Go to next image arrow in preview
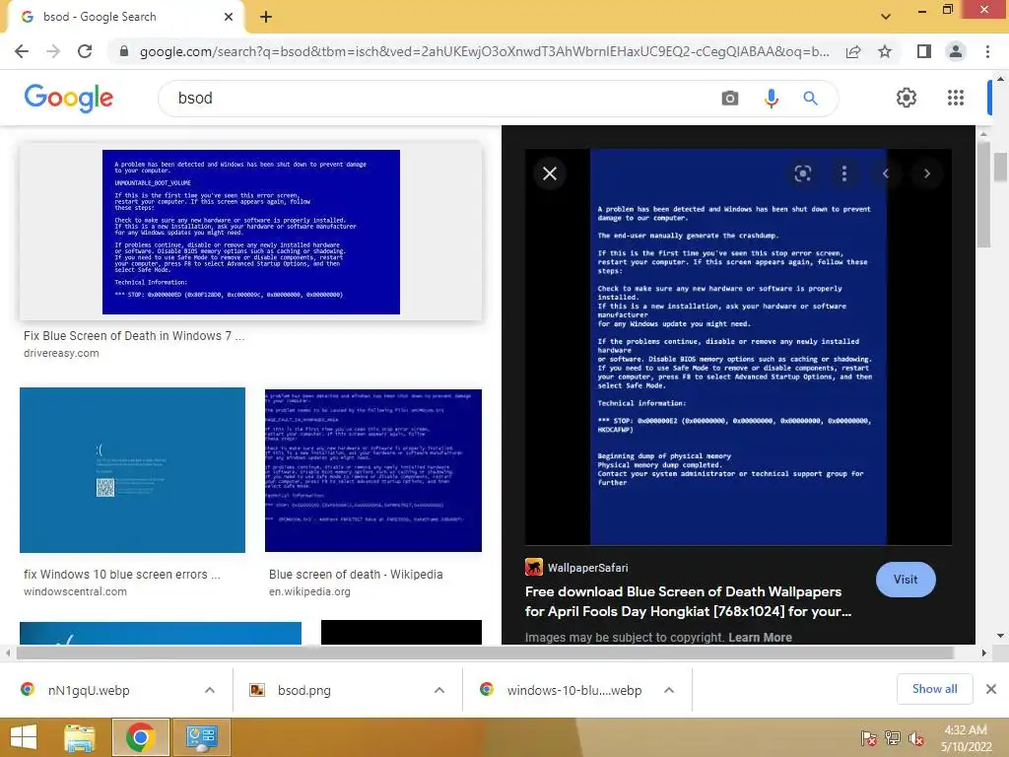 (926, 173)
